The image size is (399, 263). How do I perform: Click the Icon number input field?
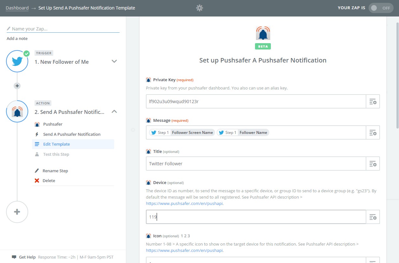coord(256,260)
